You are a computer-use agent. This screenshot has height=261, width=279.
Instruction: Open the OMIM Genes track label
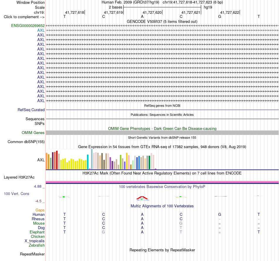(33, 133)
